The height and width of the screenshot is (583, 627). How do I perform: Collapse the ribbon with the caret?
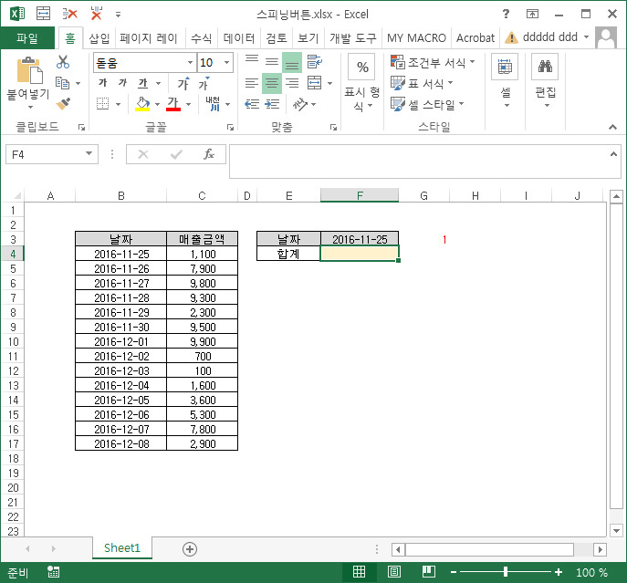tap(612, 127)
